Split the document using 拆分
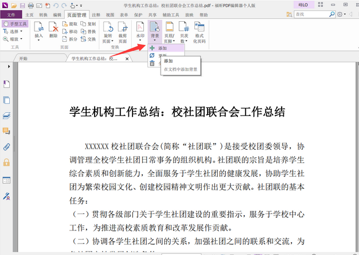Screen dimensions: 359x255 point(70,39)
